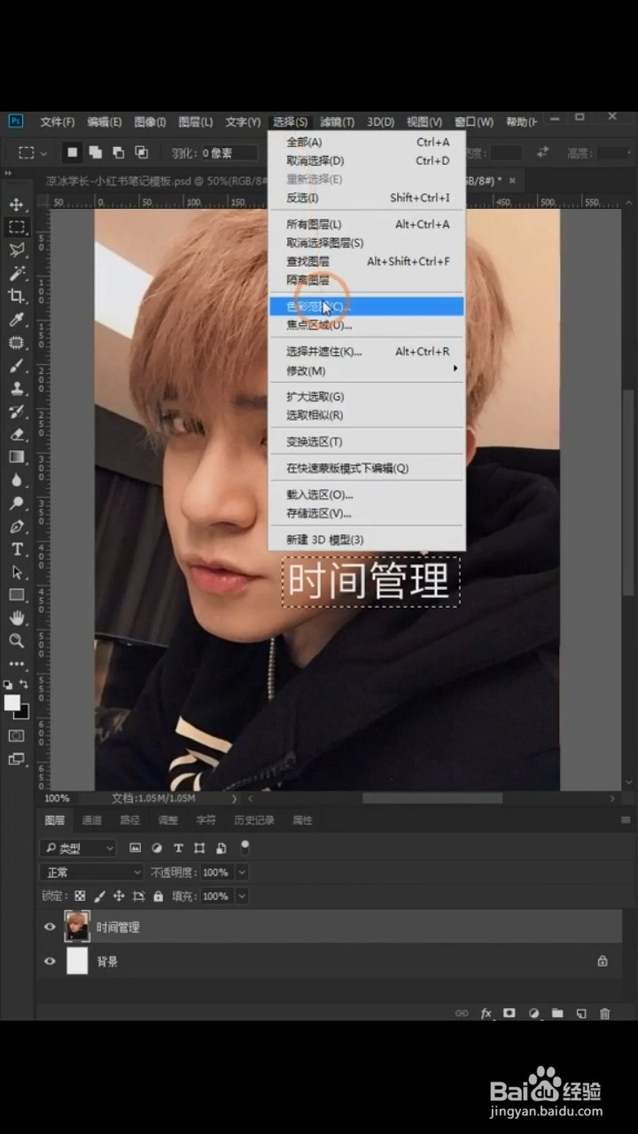
Task: Toggle lock position
Action: tap(119, 897)
